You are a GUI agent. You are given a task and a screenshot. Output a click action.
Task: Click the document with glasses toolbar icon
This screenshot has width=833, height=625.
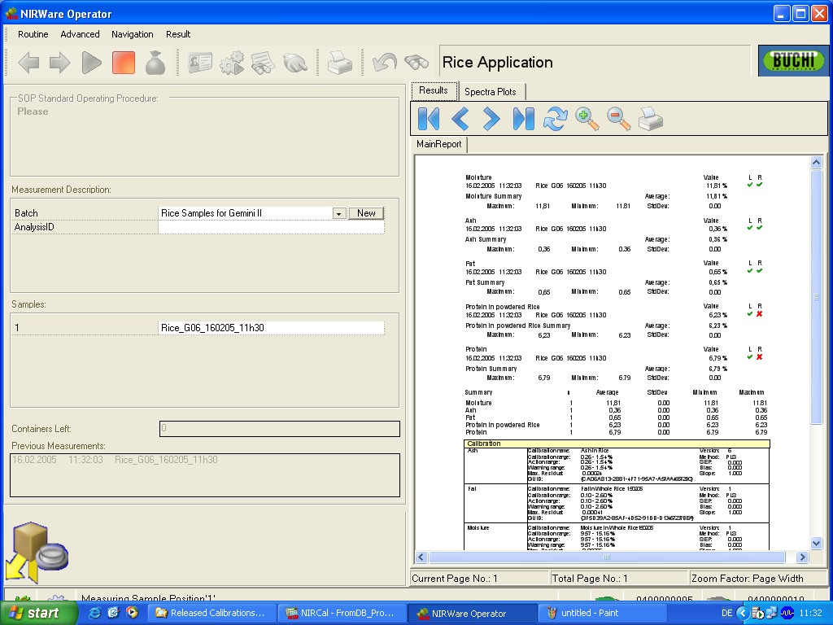coord(264,63)
